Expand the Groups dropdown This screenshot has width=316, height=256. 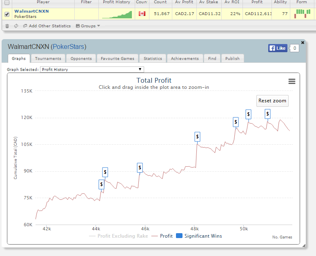[x=88, y=26]
